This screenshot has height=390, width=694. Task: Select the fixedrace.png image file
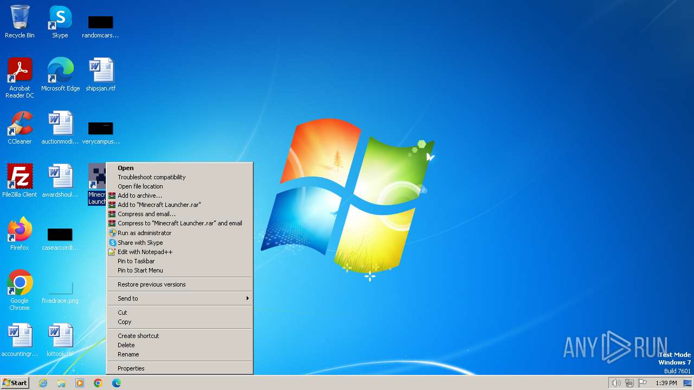tap(60, 291)
